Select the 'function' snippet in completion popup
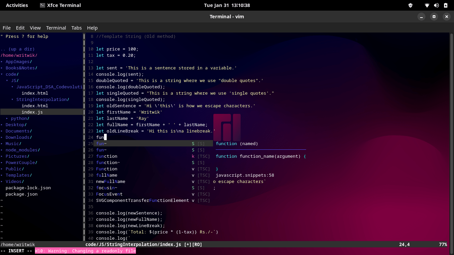Viewport: 454px width, 255px height. (x=106, y=156)
